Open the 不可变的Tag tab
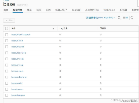The height and width of the screenshot is (103, 139). [x=92, y=10]
